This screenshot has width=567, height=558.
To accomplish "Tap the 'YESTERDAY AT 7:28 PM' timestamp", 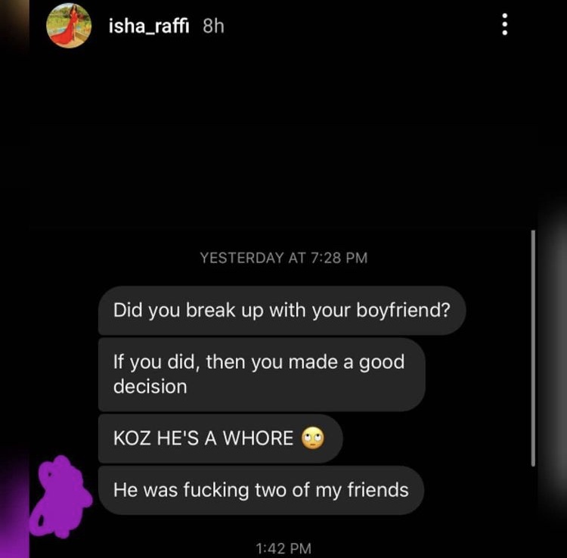I will 283,258.
